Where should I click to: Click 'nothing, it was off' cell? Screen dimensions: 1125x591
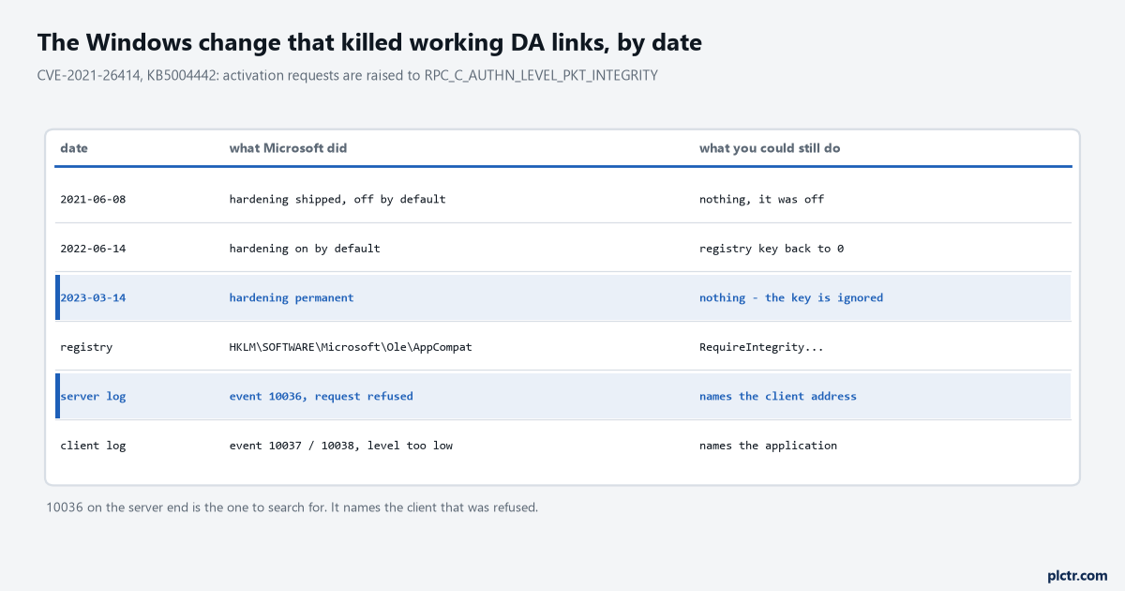(762, 199)
